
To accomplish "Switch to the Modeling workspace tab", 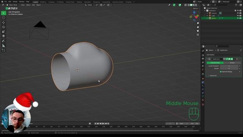I will [43, 2].
